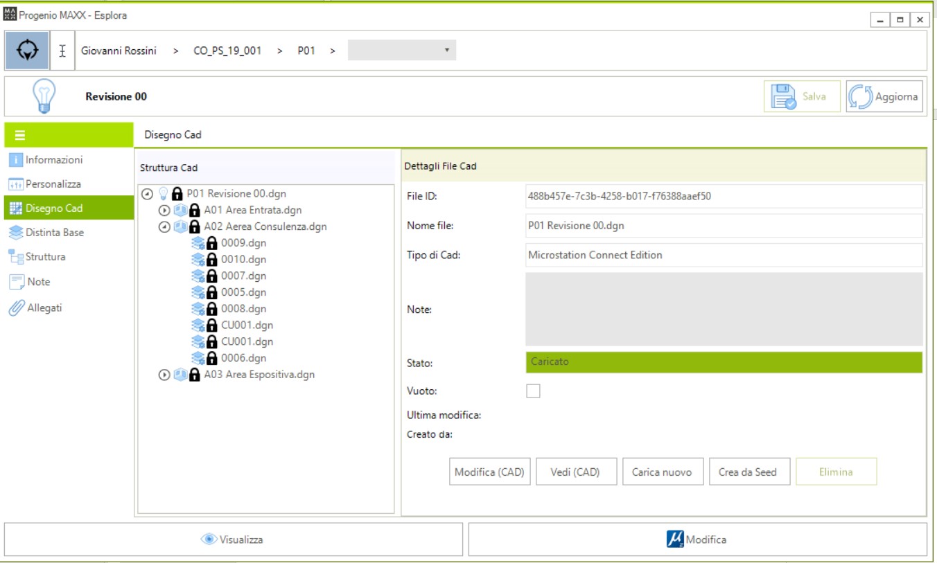Click the Carica nuovo button
Screen dimensions: 937x563
(662, 472)
